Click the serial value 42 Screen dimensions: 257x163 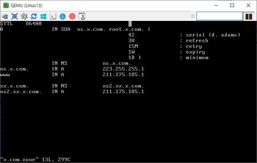(131, 35)
